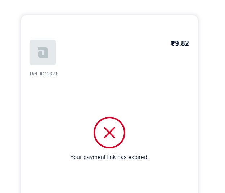The height and width of the screenshot is (193, 225).
Task: Select the number 12321 in the reference ID
Action: coord(51,74)
